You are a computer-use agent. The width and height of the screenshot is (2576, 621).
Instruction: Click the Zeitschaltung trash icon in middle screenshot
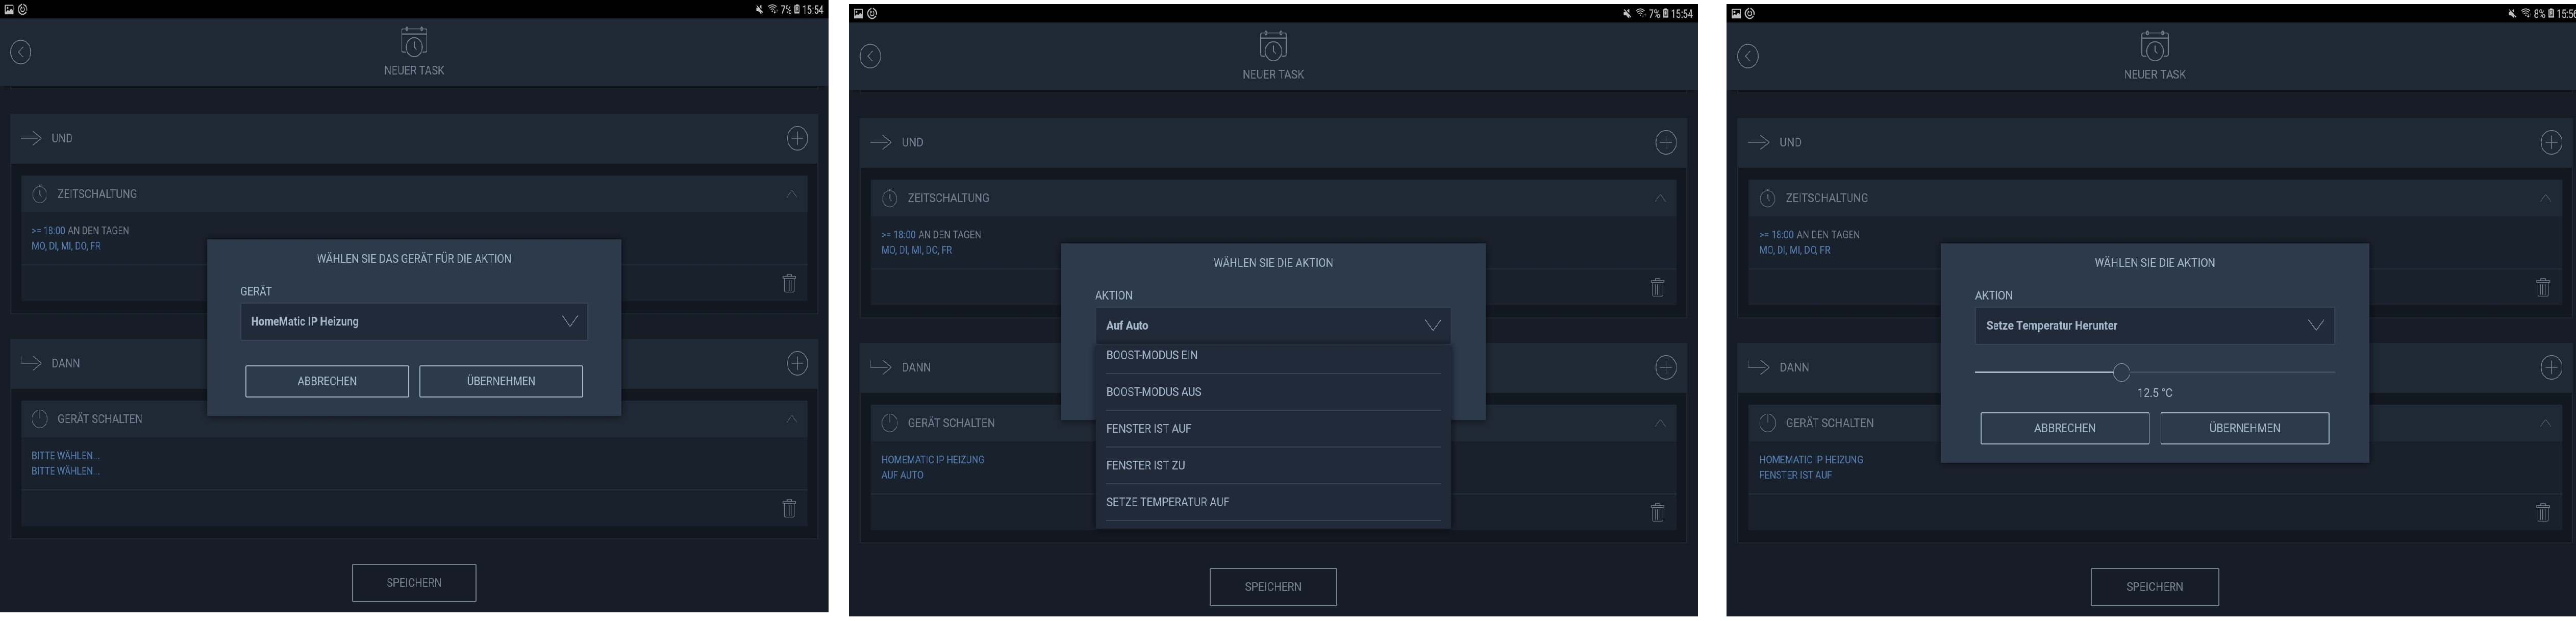(x=1657, y=287)
